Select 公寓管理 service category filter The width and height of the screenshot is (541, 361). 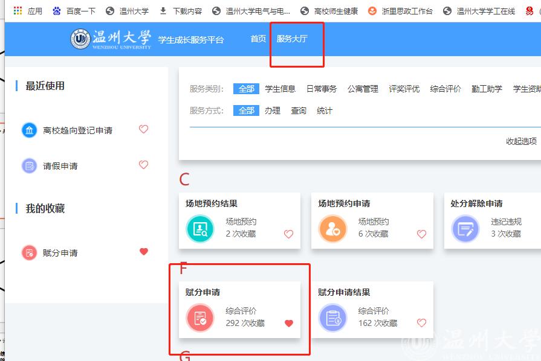point(363,89)
